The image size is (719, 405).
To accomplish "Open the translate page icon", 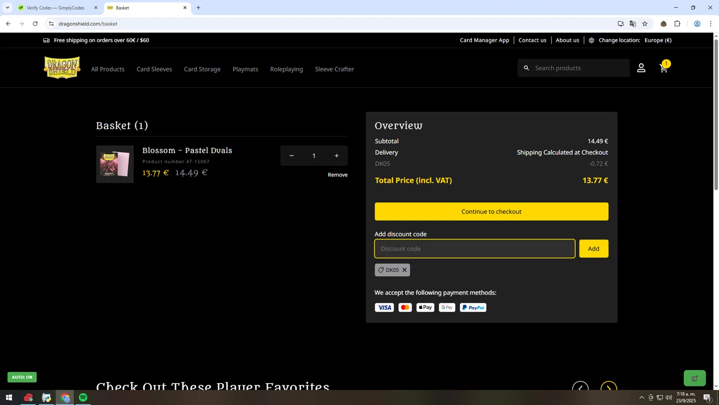I will (x=633, y=24).
